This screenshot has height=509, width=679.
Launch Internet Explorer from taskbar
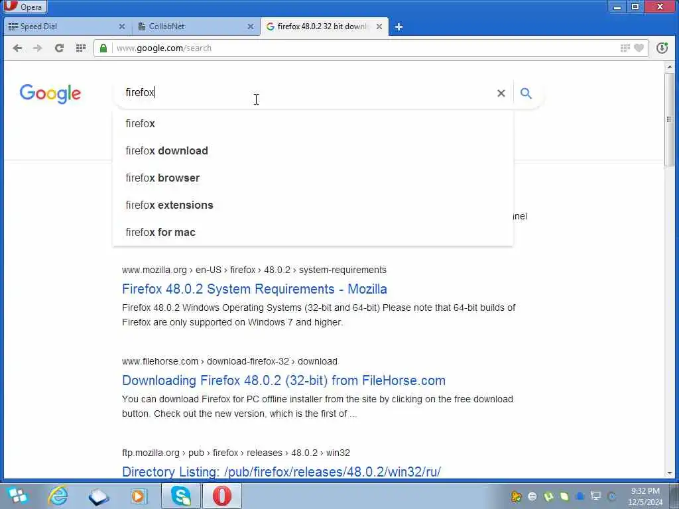(x=58, y=496)
